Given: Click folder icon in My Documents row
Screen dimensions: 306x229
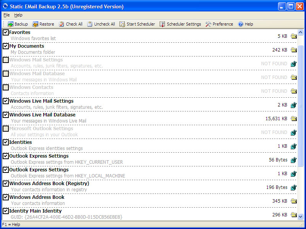Looking at the screenshot, I should click(294, 50).
